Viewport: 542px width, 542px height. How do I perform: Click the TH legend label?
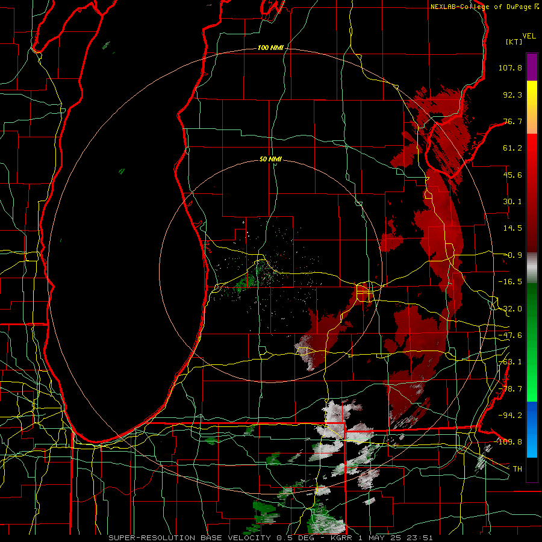pyautogui.click(x=517, y=469)
